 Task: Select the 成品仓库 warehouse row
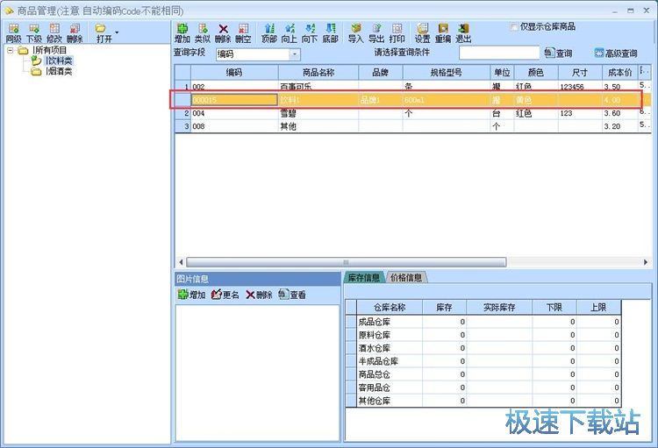483,322
